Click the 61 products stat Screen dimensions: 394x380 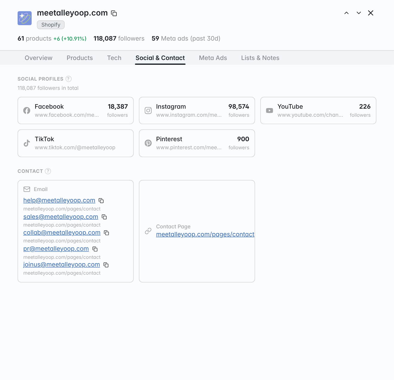34,39
